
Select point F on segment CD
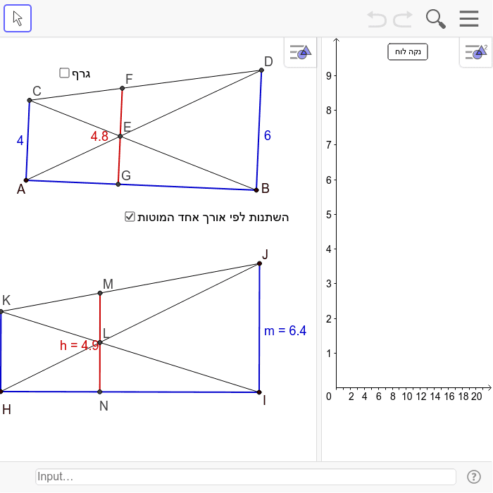[x=123, y=88]
